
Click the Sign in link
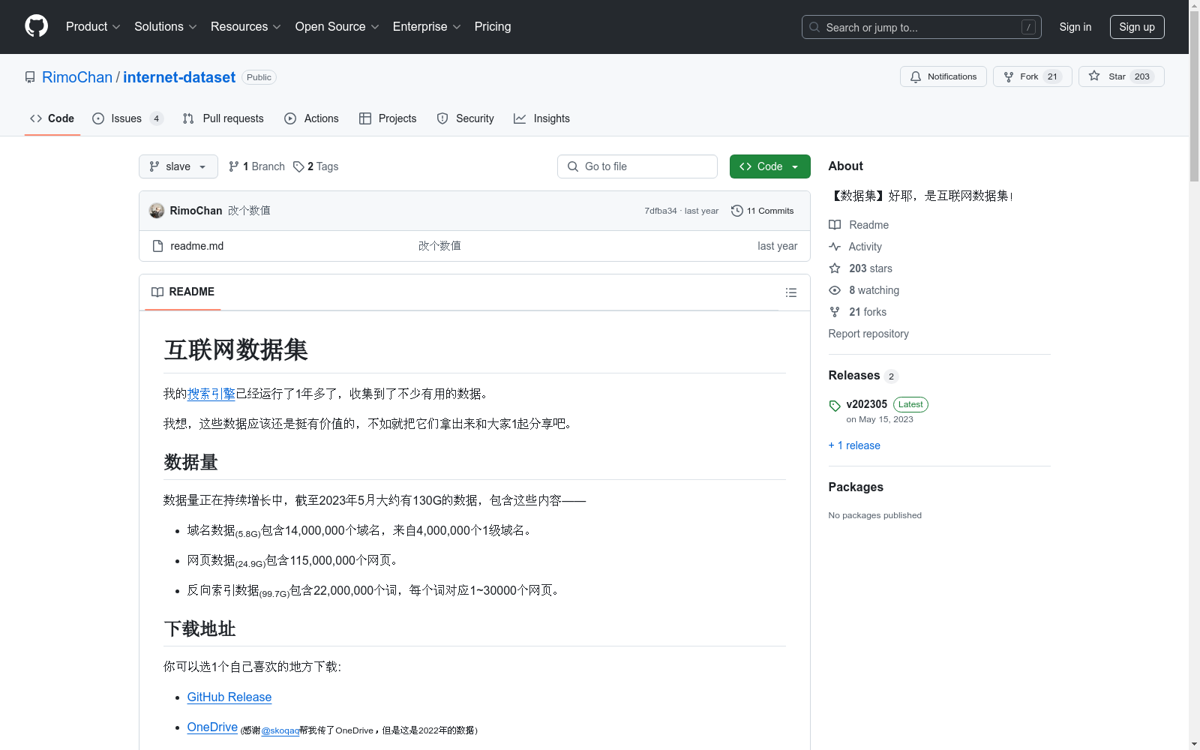(1075, 27)
